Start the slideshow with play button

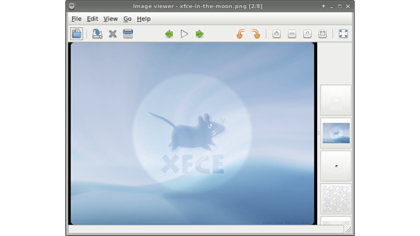tap(184, 34)
